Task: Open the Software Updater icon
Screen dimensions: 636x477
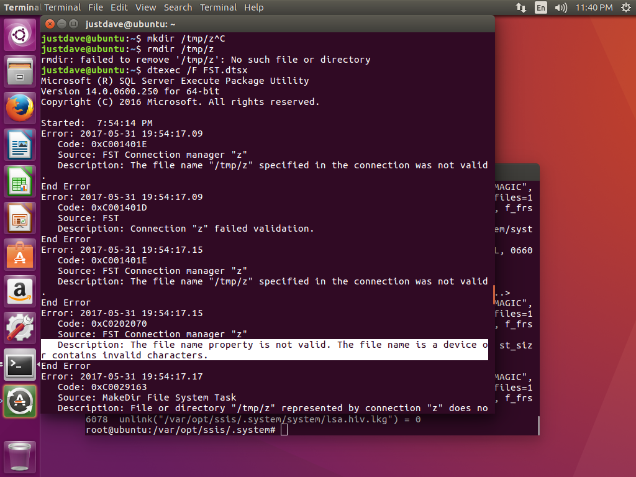Action: [20, 402]
